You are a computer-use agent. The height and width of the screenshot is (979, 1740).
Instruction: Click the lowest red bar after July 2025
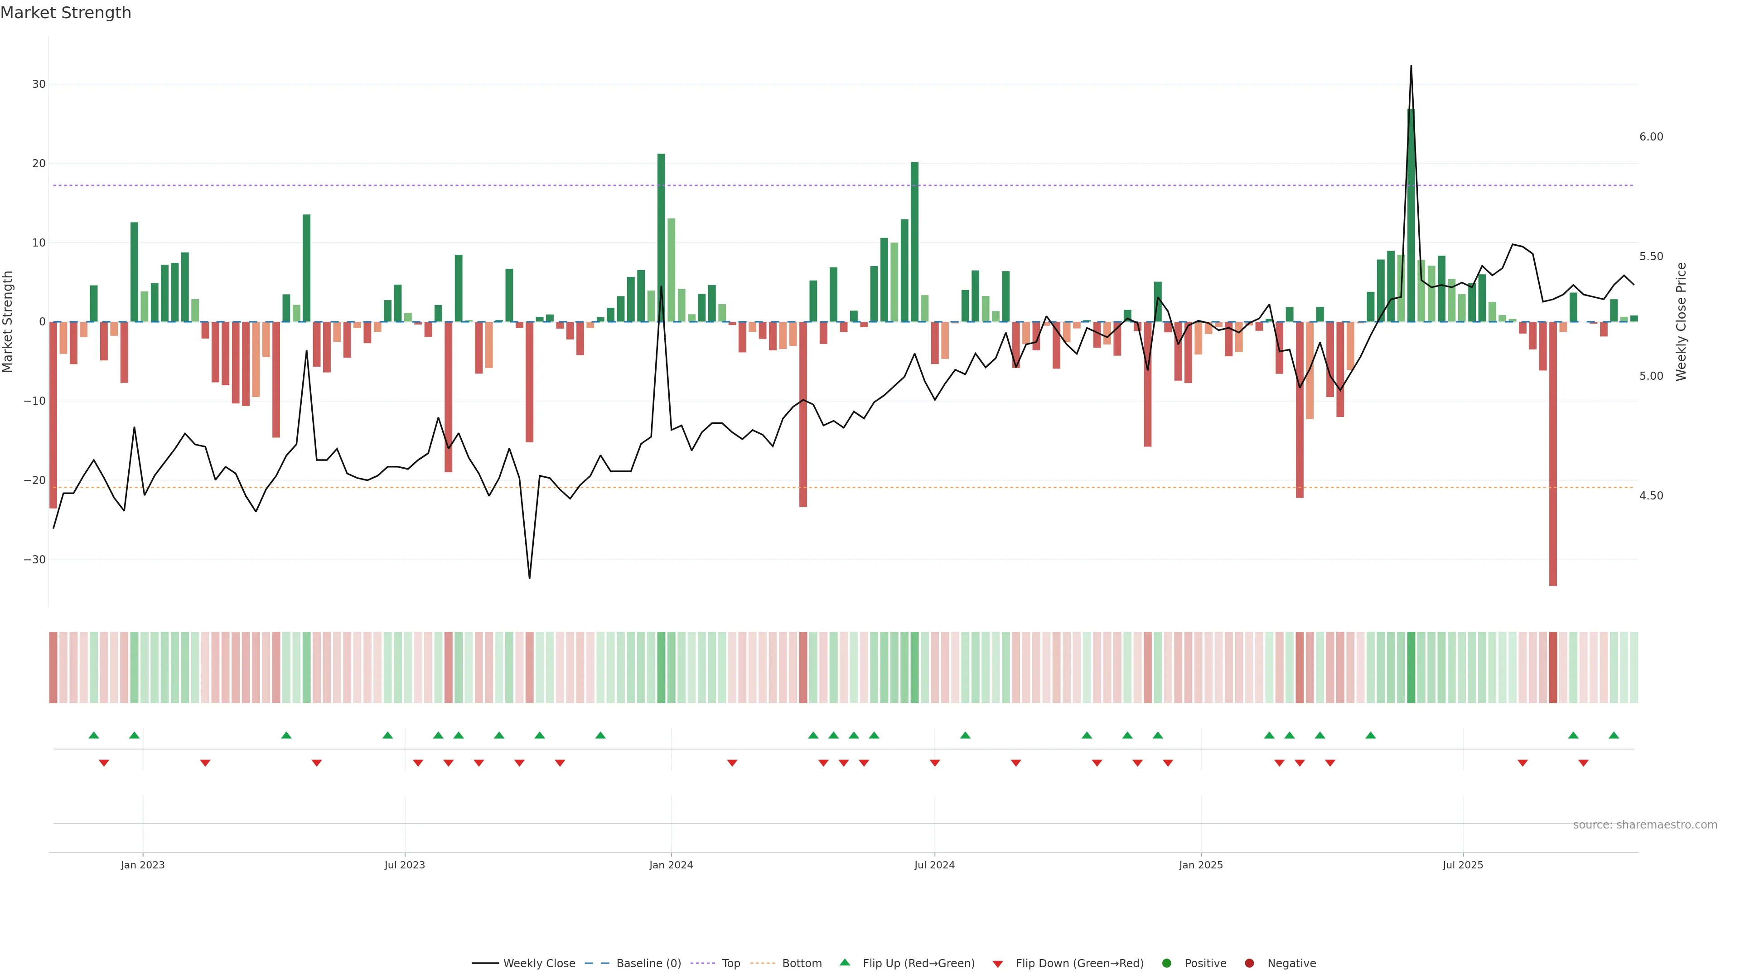pos(1553,453)
